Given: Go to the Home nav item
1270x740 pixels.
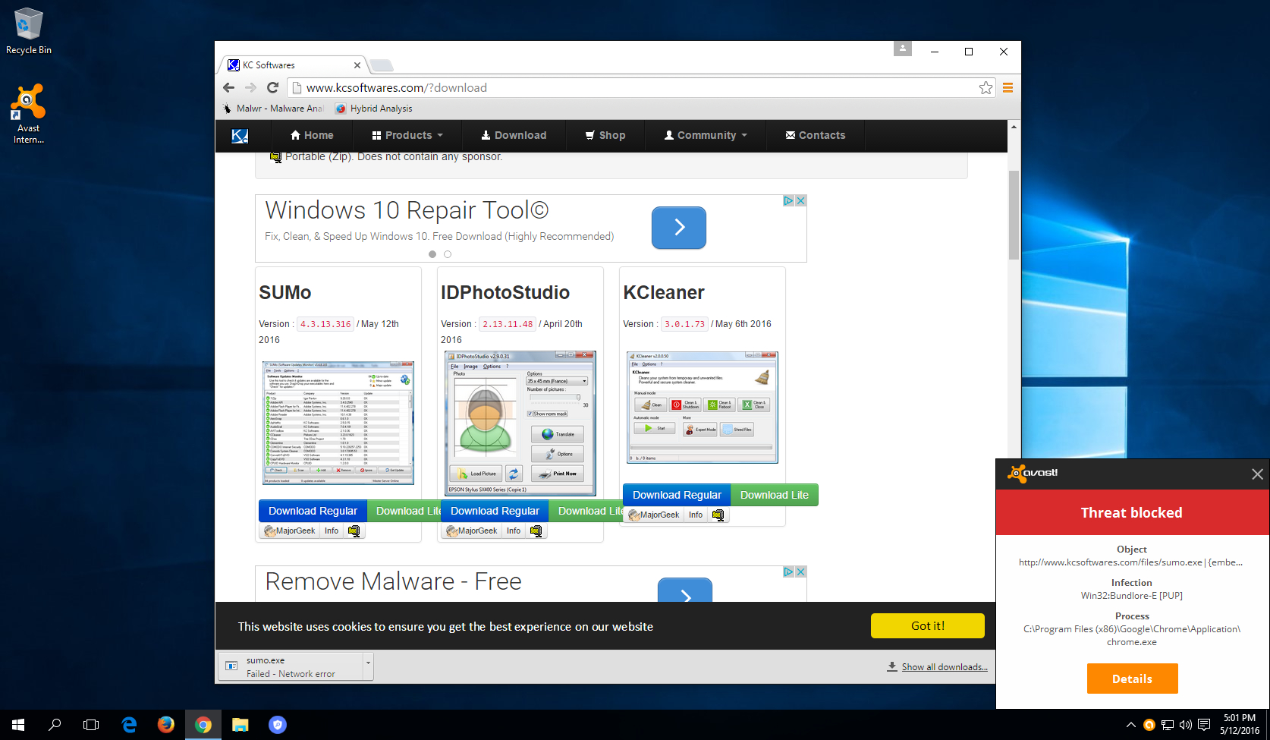Looking at the screenshot, I should pos(312,135).
